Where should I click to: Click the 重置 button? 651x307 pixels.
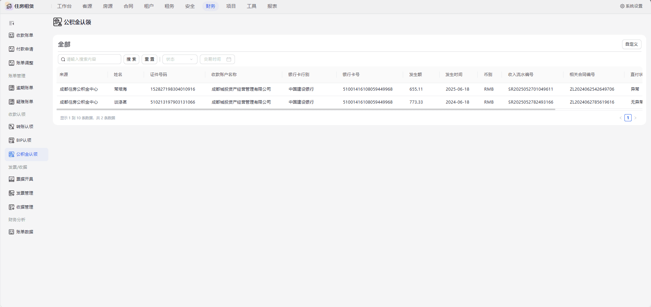pyautogui.click(x=149, y=59)
